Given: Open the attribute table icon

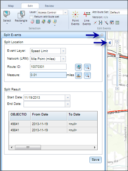Looking at the screenshot, I should pos(38,22).
